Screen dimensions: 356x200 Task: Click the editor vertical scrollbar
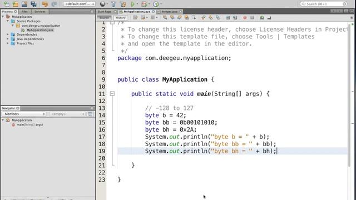pyautogui.click(x=350, y=95)
